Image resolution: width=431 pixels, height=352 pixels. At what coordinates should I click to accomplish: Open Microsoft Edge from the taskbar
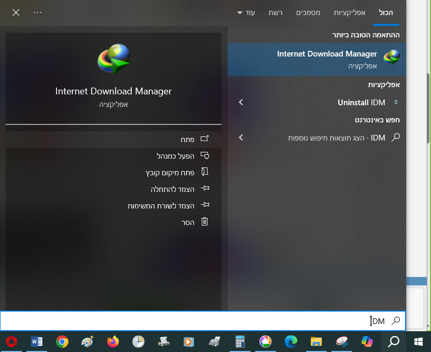[291, 342]
